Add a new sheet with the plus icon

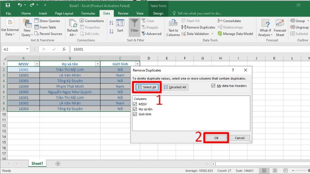[58, 164]
